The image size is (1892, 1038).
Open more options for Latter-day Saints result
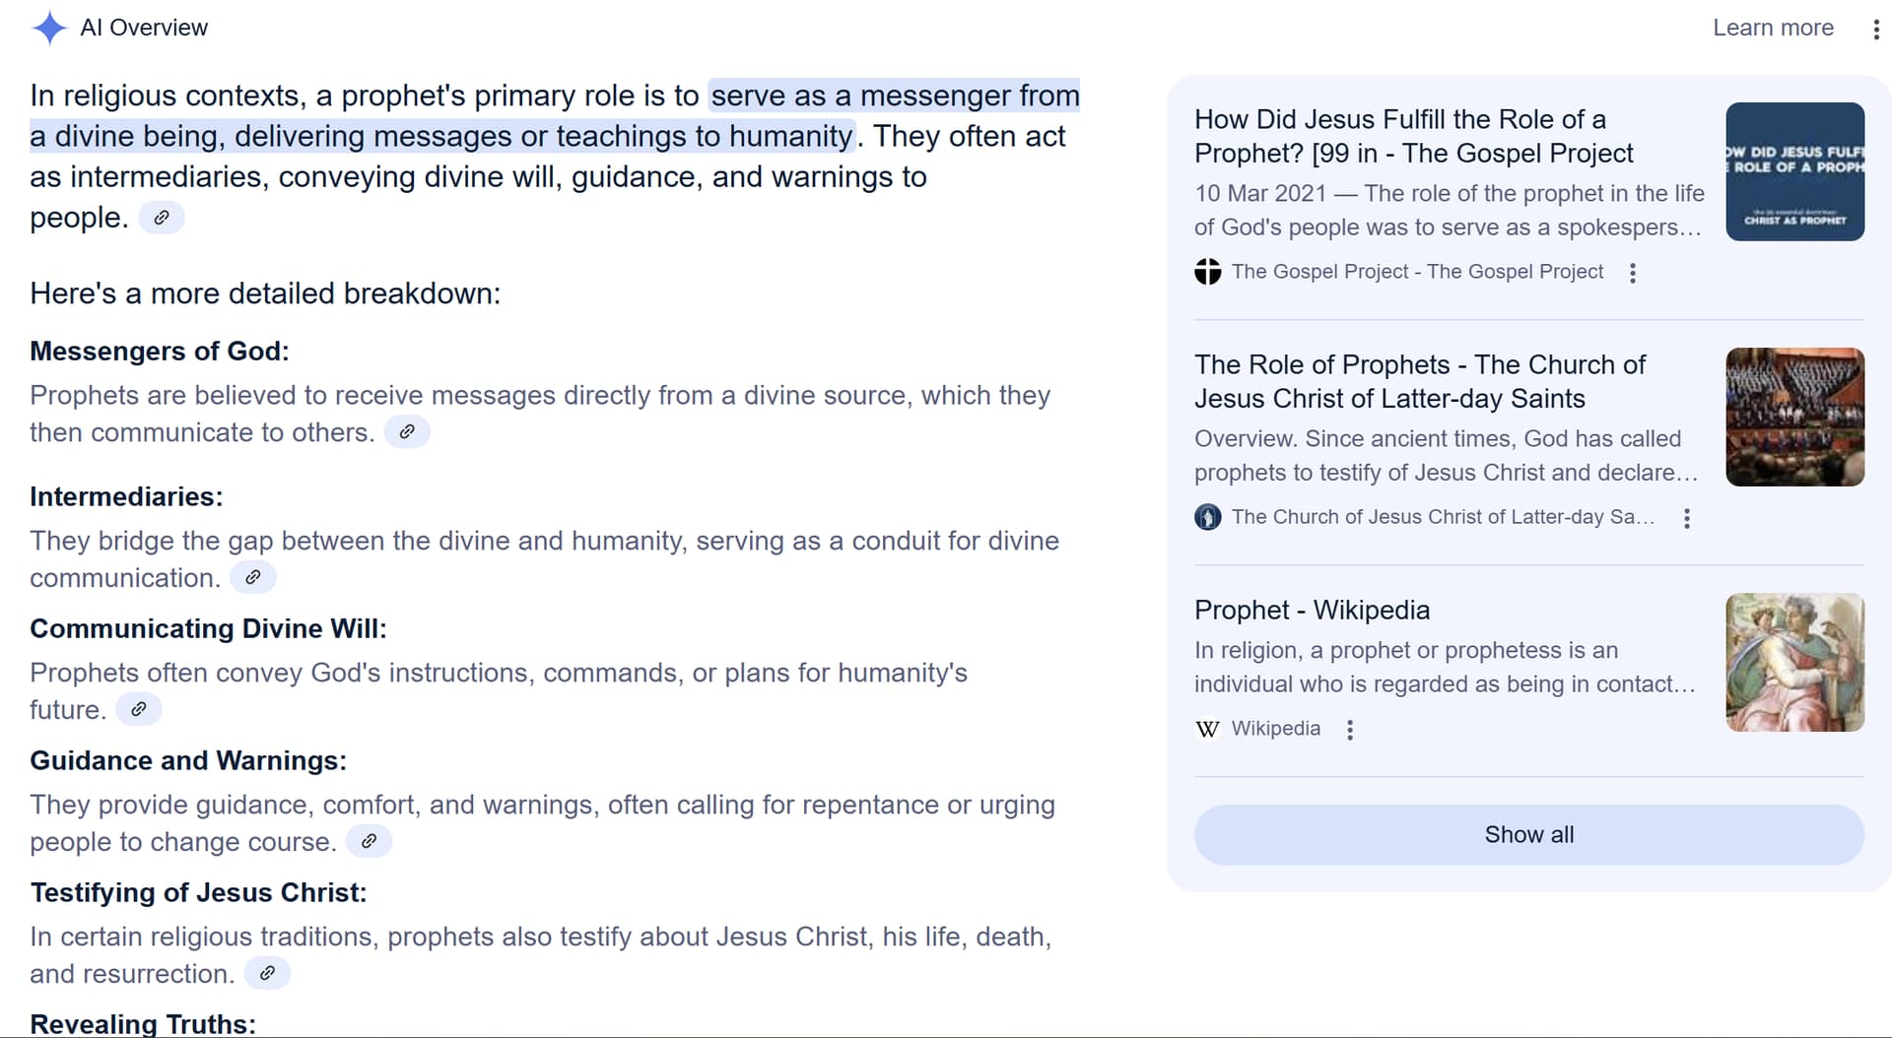[x=1687, y=518]
